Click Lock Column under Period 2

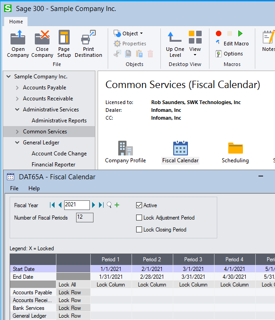152,285
